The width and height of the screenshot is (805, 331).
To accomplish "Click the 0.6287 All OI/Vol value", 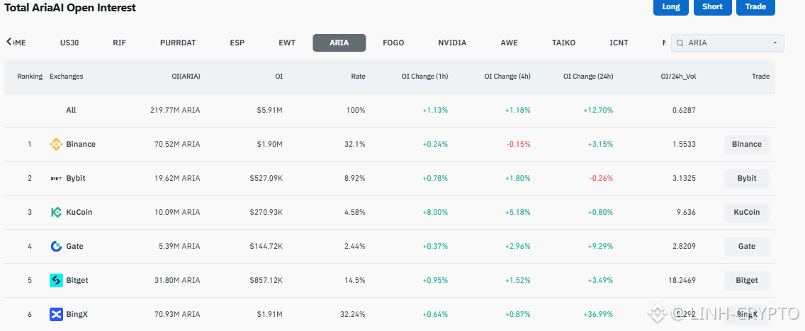I will coord(685,110).
